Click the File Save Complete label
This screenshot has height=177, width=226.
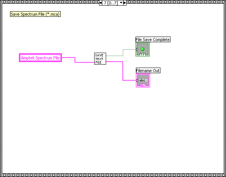click(x=153, y=40)
